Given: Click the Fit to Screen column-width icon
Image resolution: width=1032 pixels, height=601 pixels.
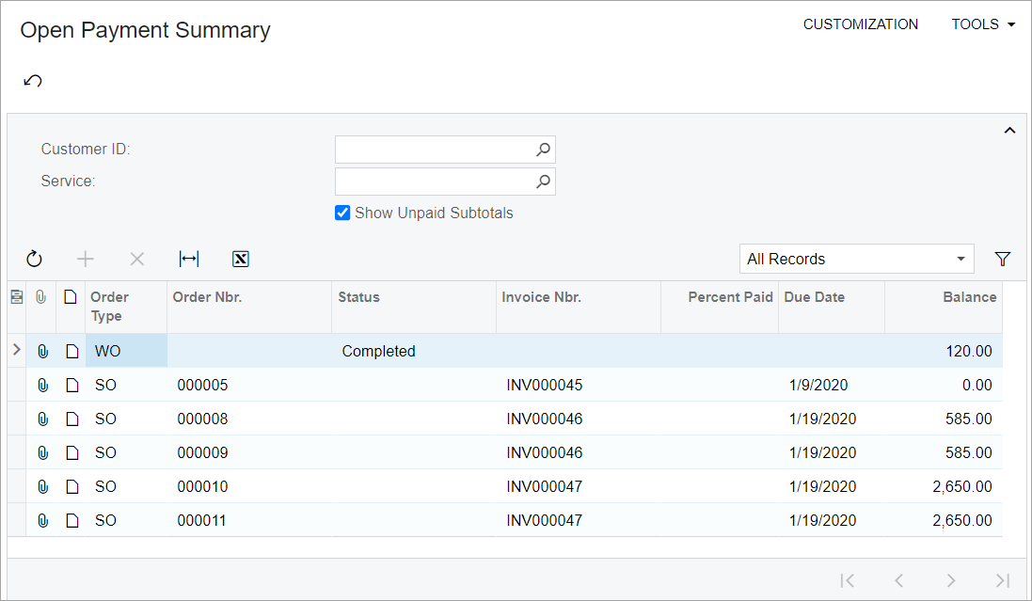Looking at the screenshot, I should tap(189, 259).
